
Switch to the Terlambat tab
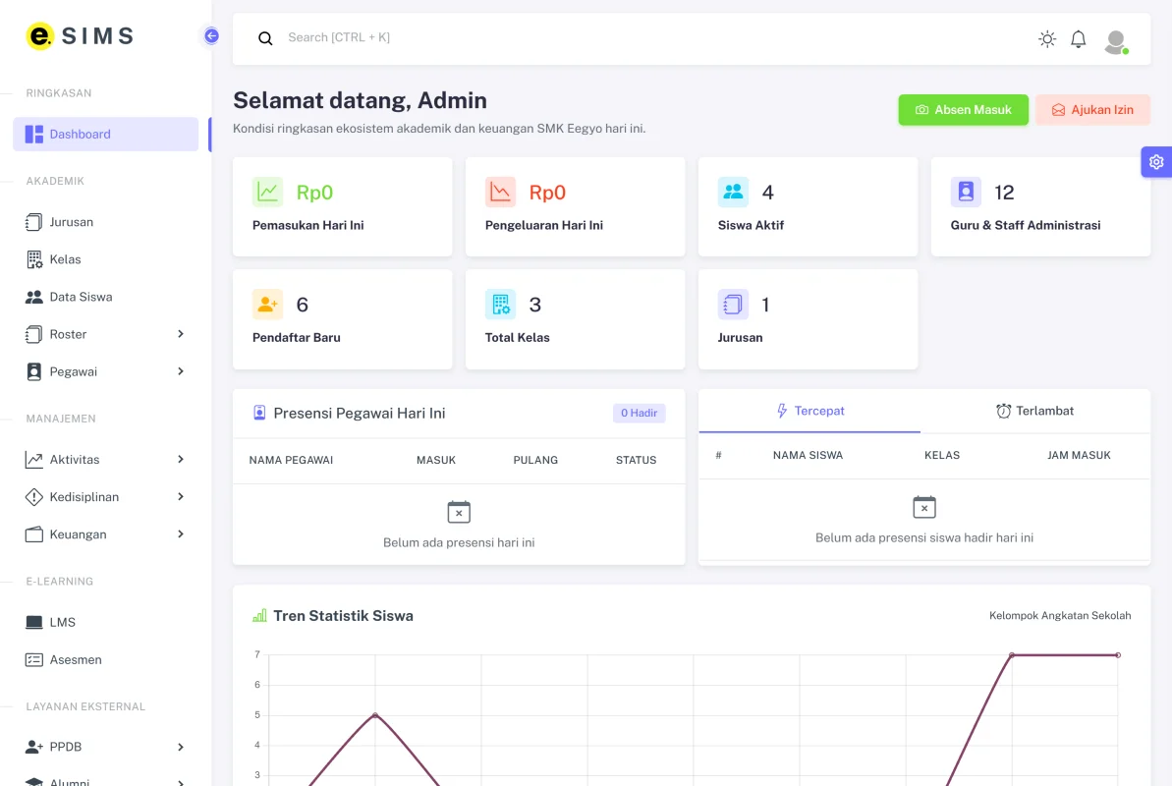1035,411
